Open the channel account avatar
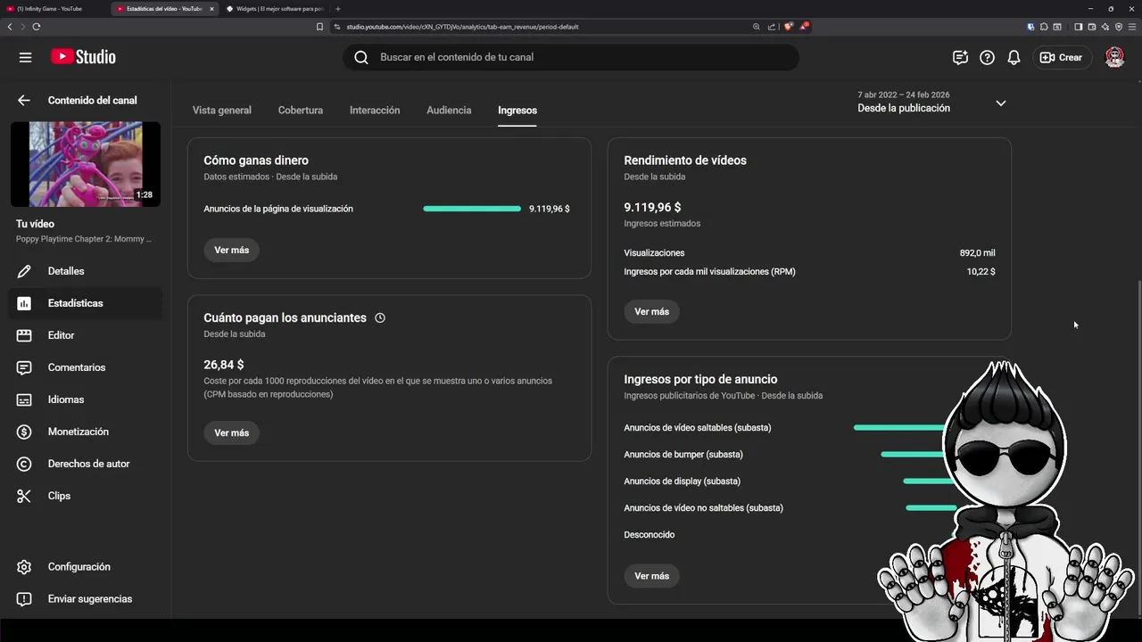1142x642 pixels. 1114,57
